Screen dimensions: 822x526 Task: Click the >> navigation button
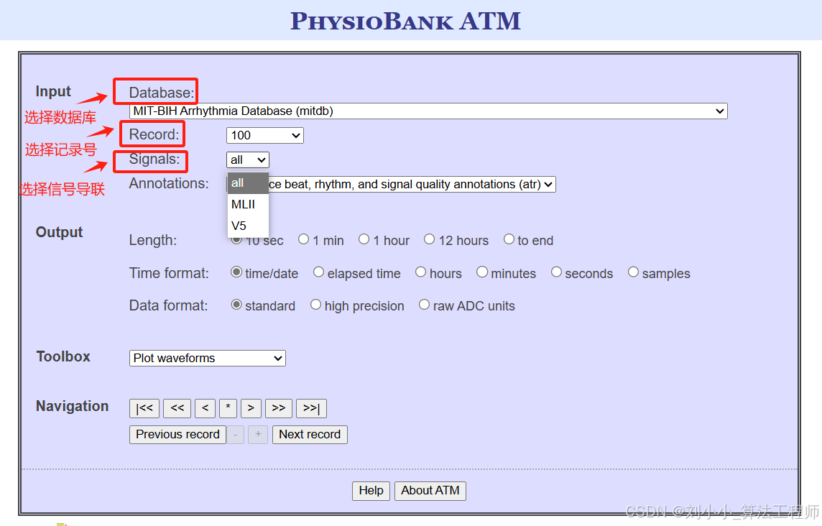279,409
